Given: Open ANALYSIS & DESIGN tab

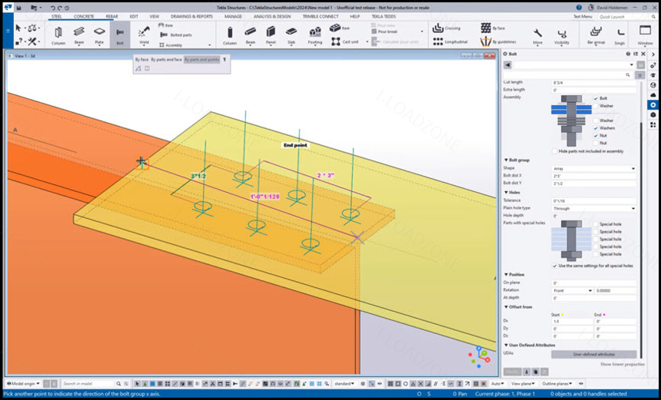Looking at the screenshot, I should click(x=272, y=16).
